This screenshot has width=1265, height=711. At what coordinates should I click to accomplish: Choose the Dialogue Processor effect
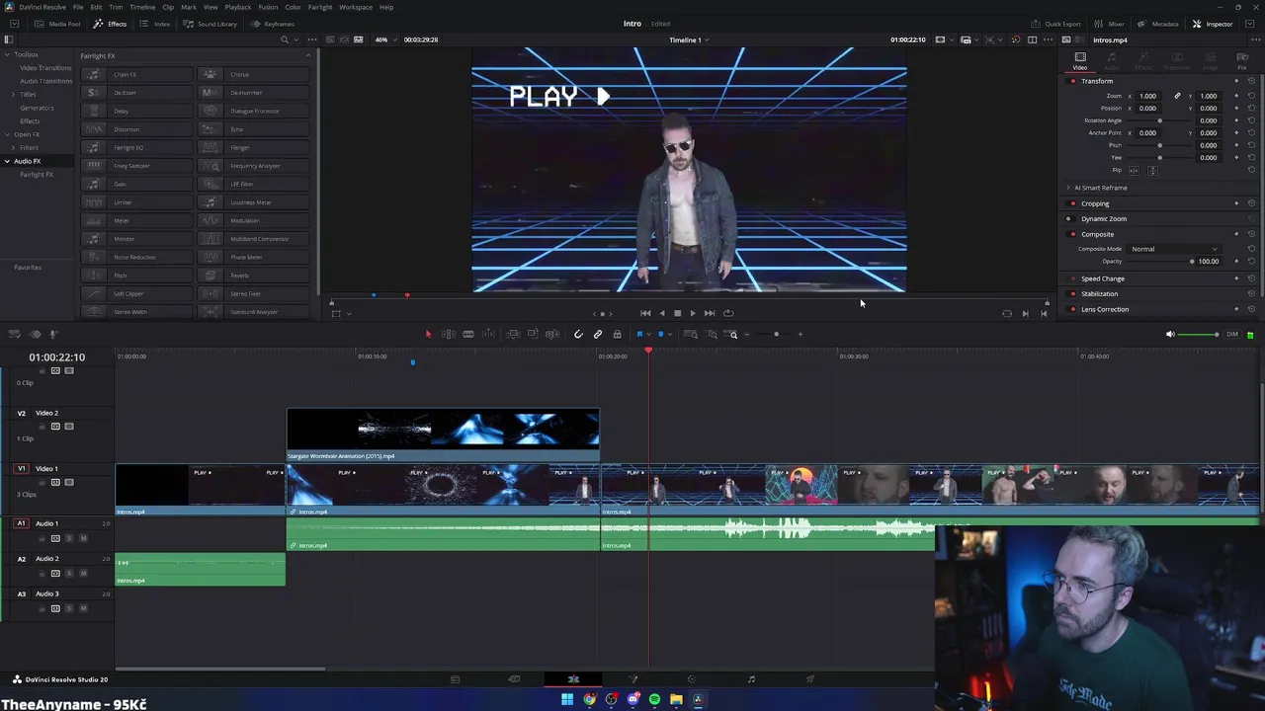point(254,111)
